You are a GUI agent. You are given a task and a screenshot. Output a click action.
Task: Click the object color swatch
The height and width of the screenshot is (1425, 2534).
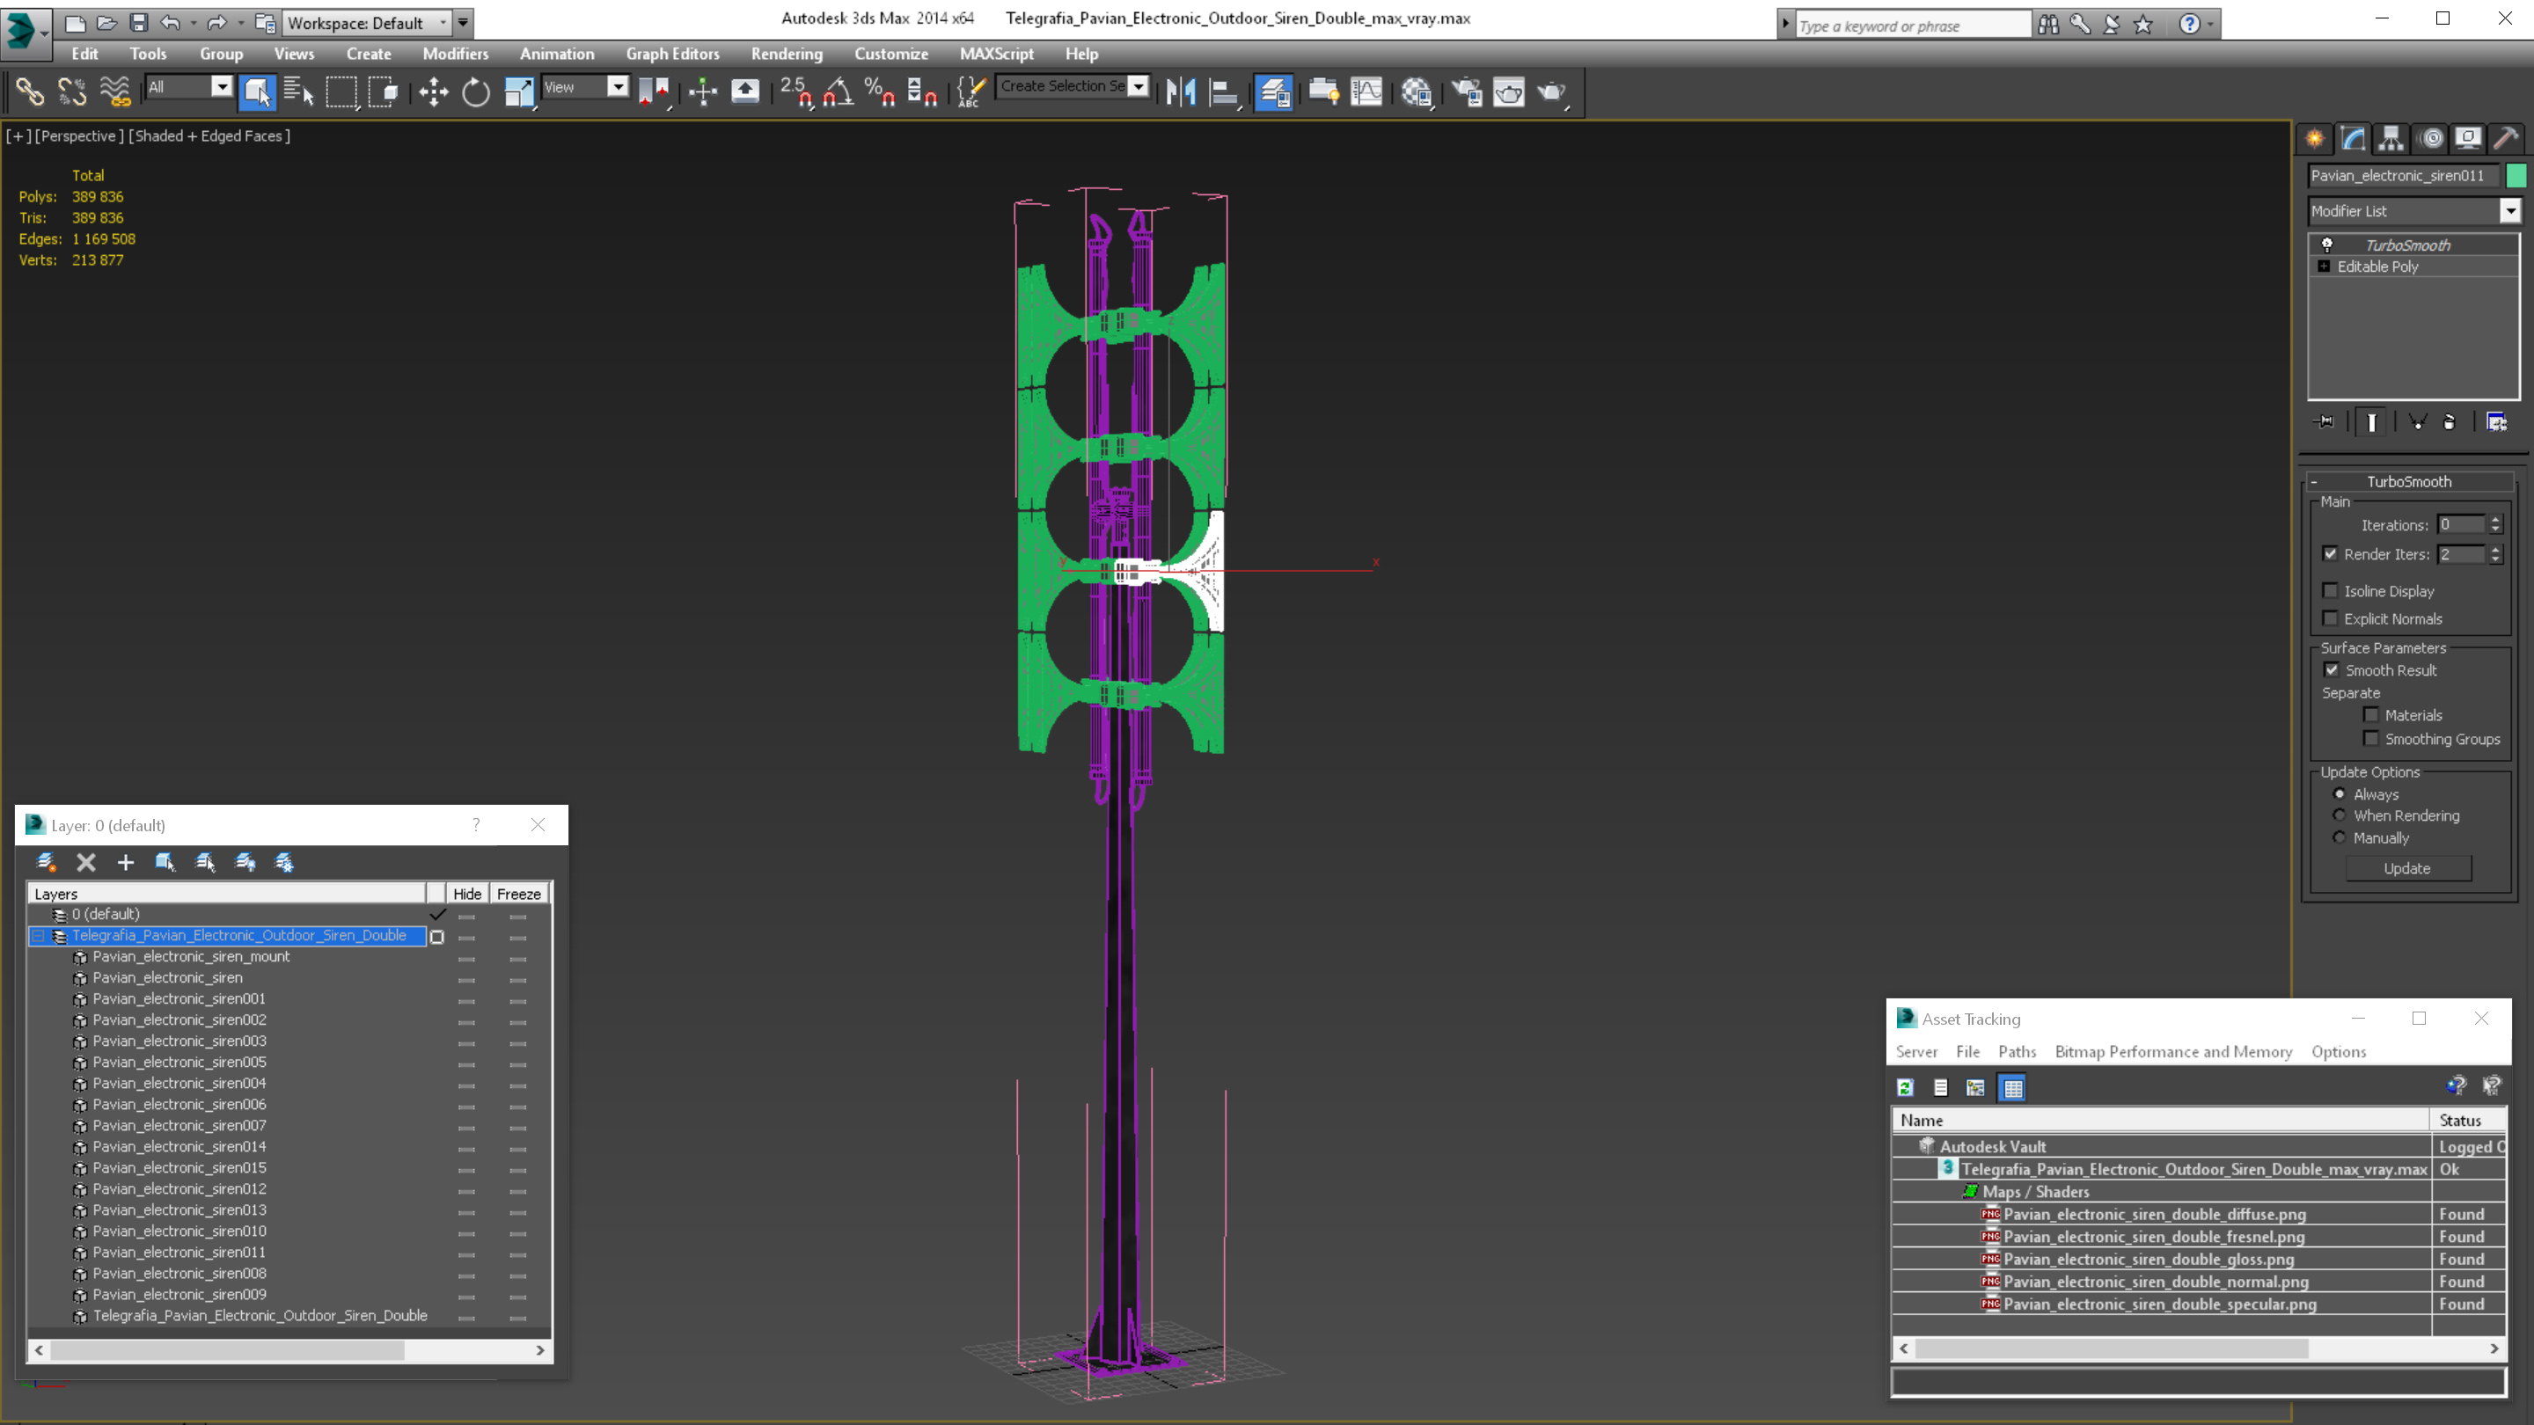pos(2516,175)
